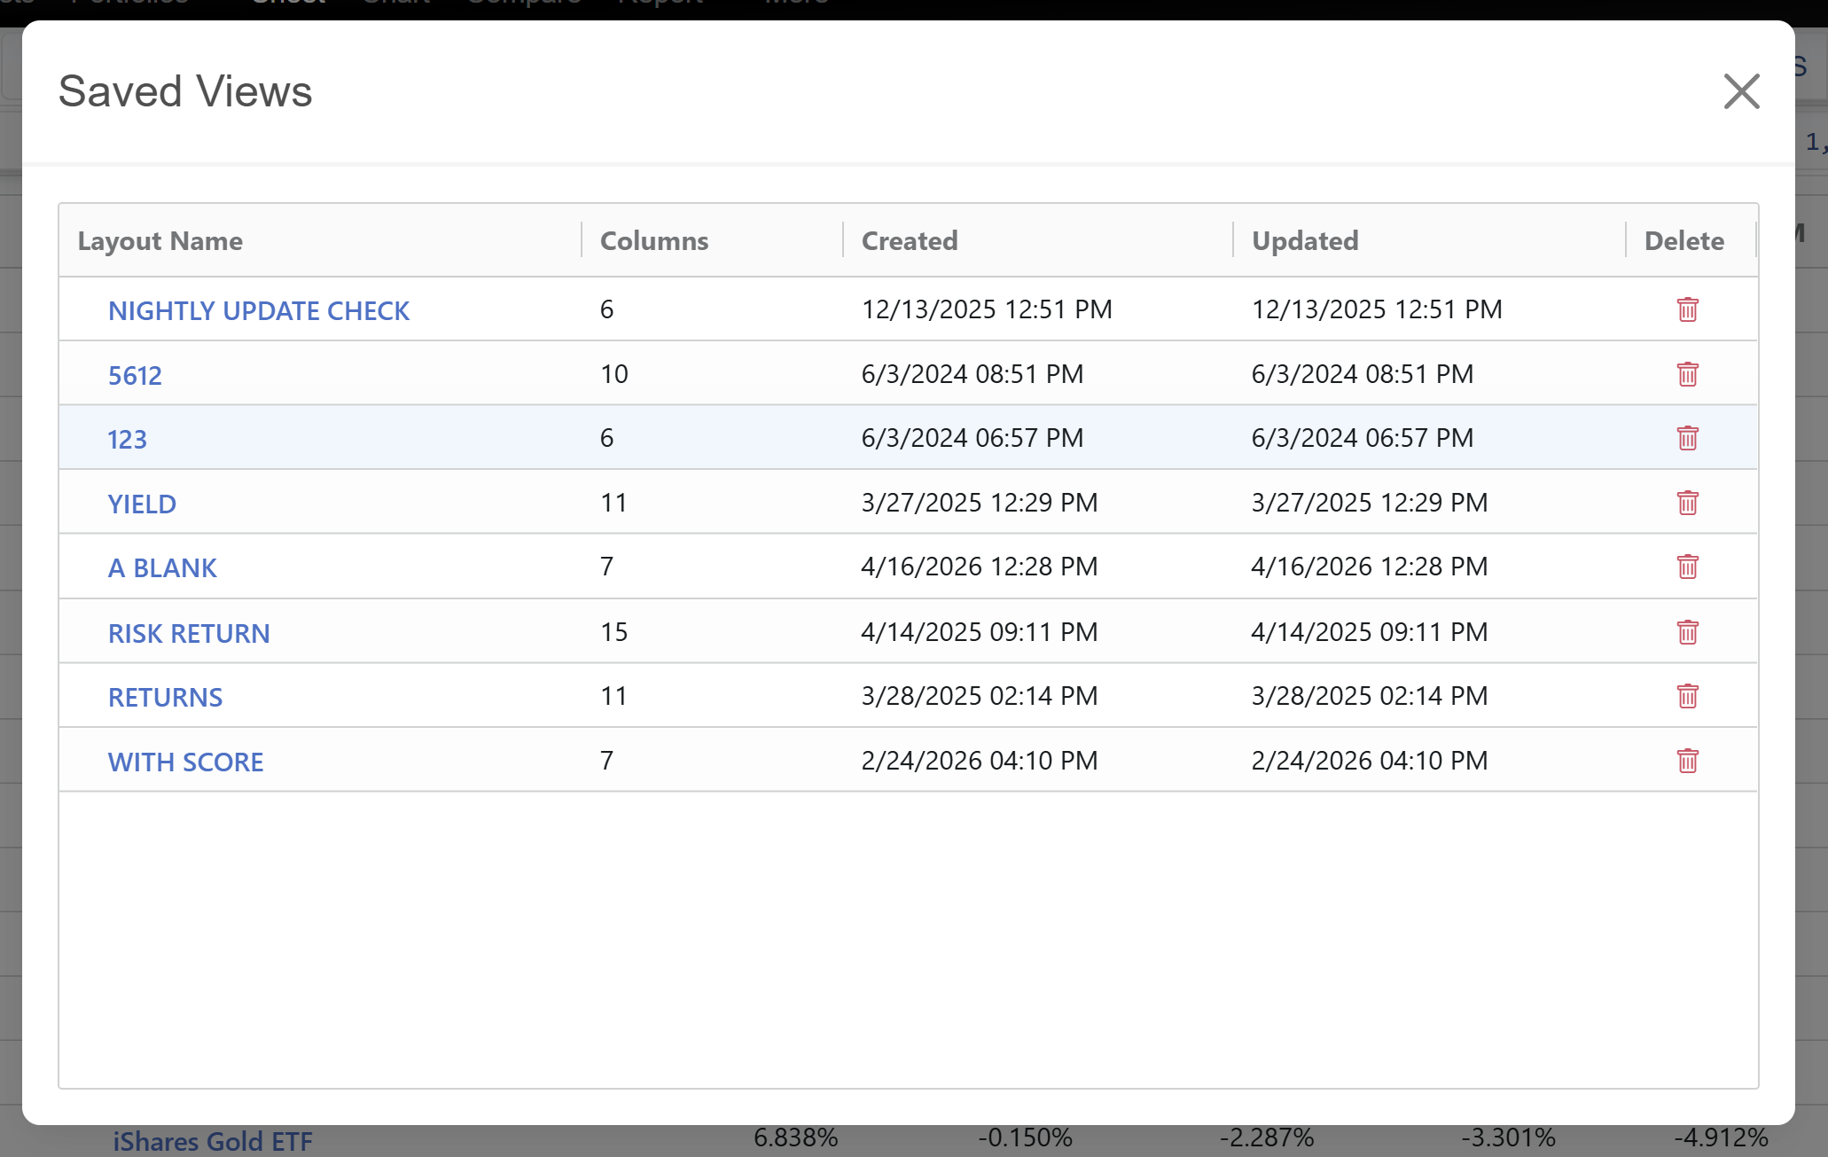Remove the WITH SCORE layout
Viewport: 1828px width, 1157px height.
(x=1687, y=761)
